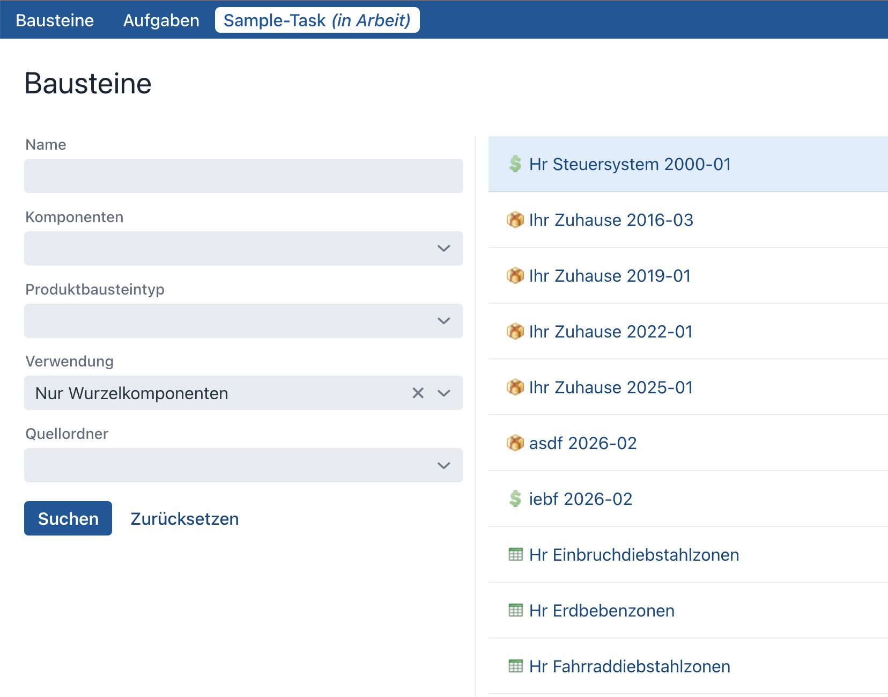This screenshot has width=888, height=697.
Task: Click the table icon beside Hr Erdbebenzonen
Action: 515,611
